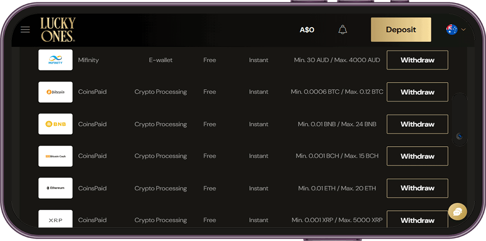Click Min. 0.01 BNB / Max. 24 BNB
The width and height of the screenshot is (486, 241).
tap(337, 124)
